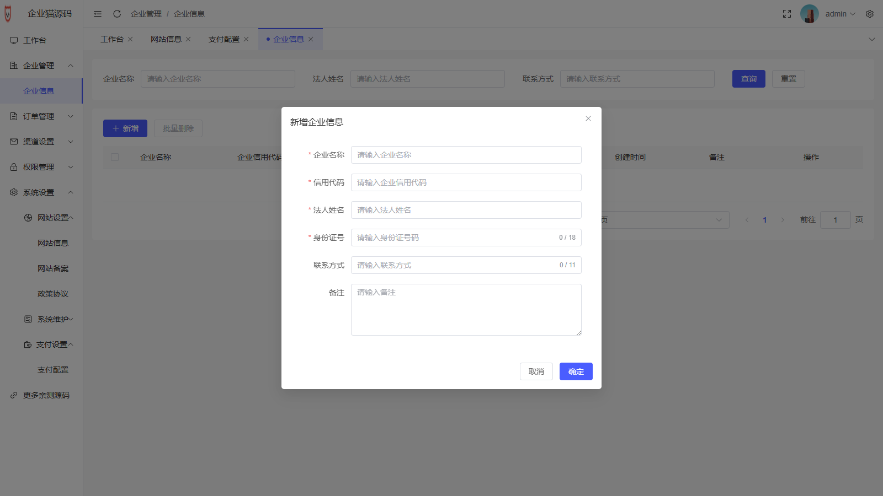Click the 确定 button
The width and height of the screenshot is (883, 496).
[576, 371]
